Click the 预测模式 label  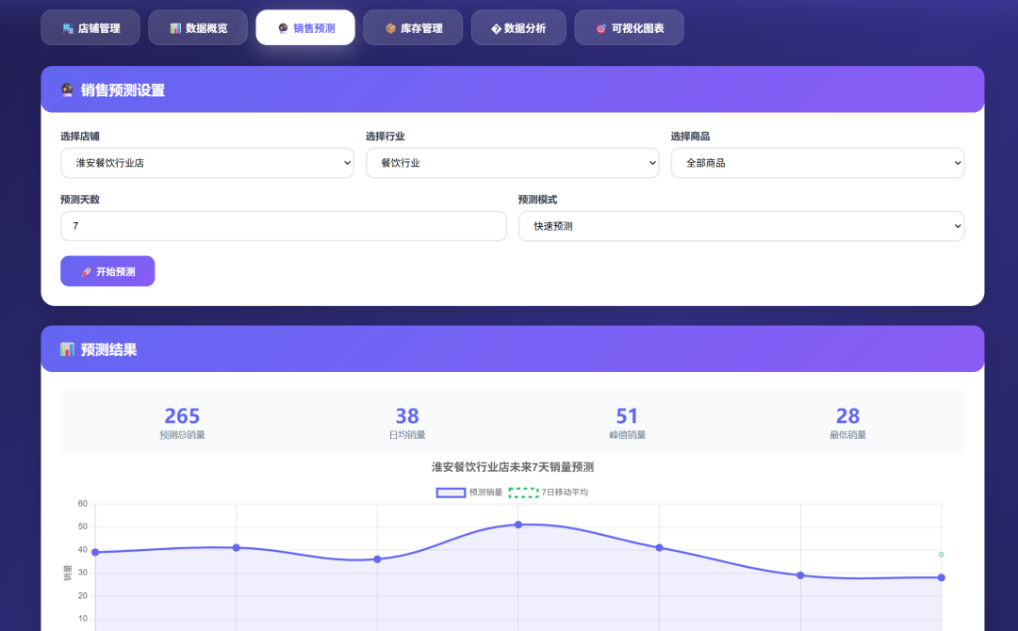537,200
